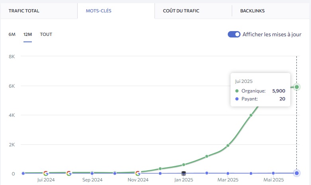Click the Afficher les mises à jour label
Screen dimensions: 311x185
pyautogui.click(x=272, y=34)
